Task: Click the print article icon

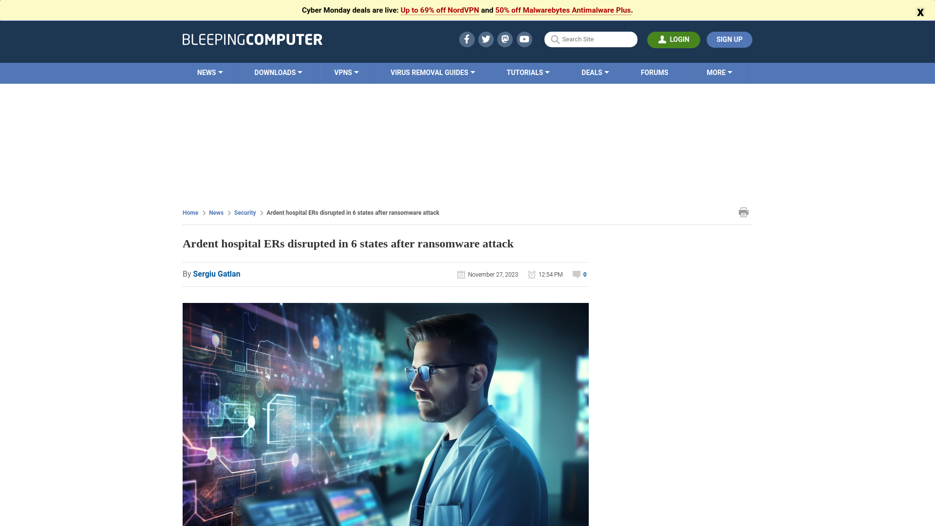Action: 743,212
